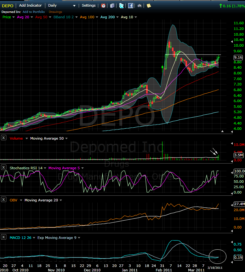Click the Avg 20 label

pyautogui.click(x=23, y=17)
